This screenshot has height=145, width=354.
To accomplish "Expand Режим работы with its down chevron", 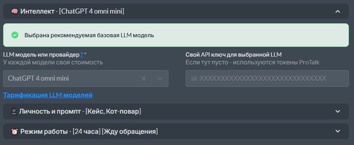I will (338, 131).
